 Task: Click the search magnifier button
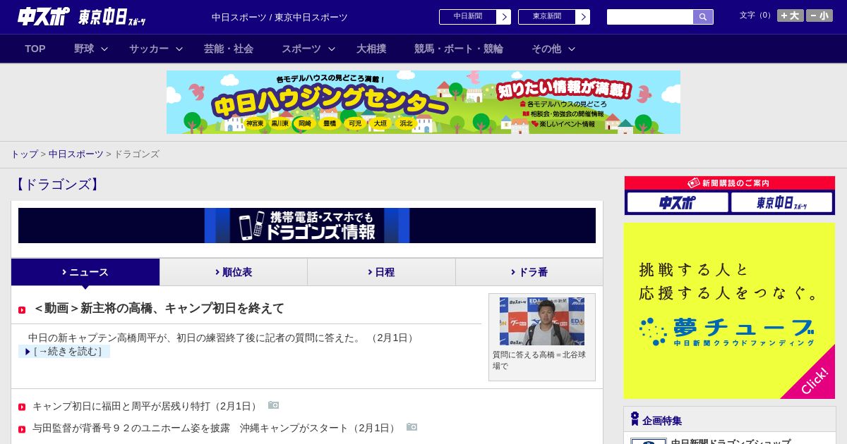[x=703, y=17]
